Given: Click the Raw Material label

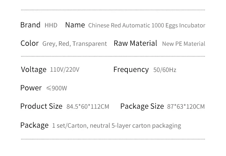Looking at the screenshot, I should [x=135, y=43].
